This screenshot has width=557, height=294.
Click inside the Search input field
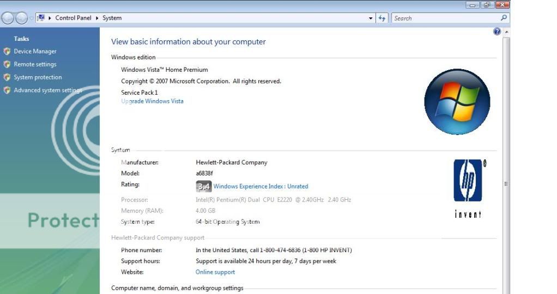444,18
